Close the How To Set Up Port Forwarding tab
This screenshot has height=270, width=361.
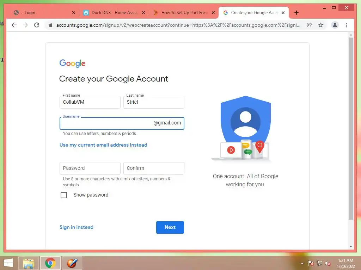click(x=213, y=13)
